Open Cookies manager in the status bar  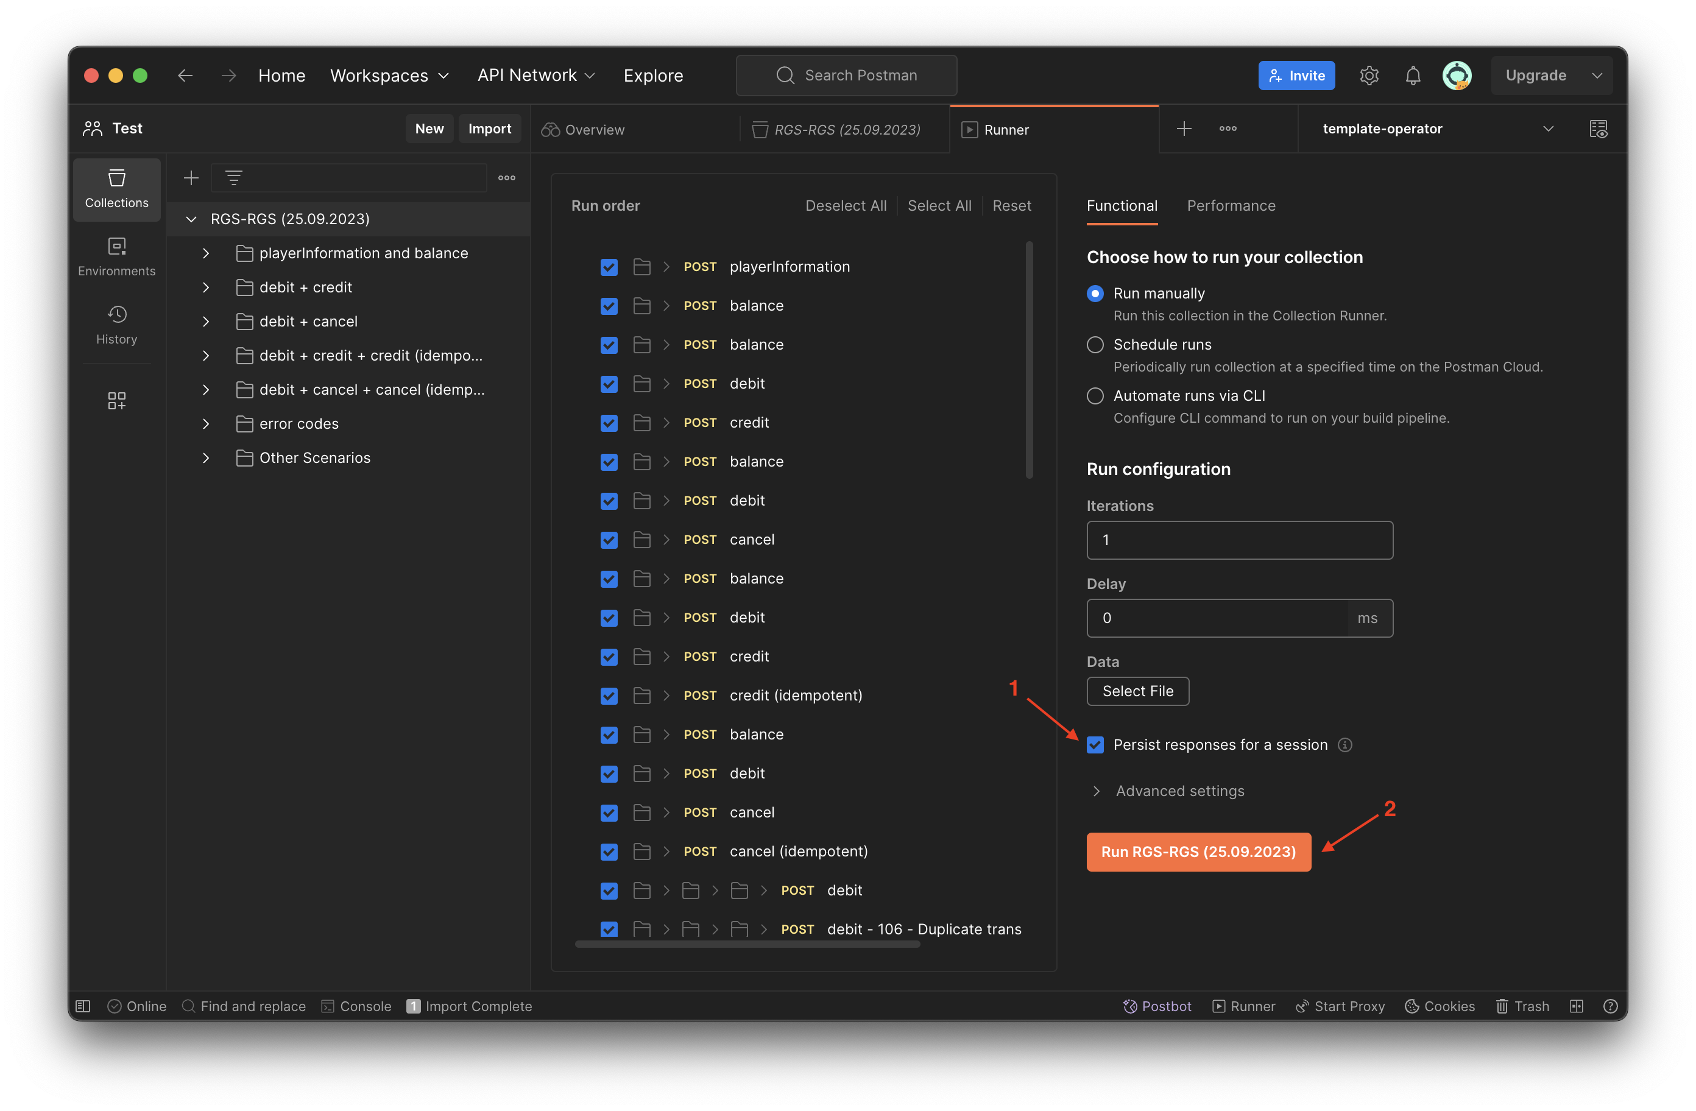pyautogui.click(x=1440, y=1006)
